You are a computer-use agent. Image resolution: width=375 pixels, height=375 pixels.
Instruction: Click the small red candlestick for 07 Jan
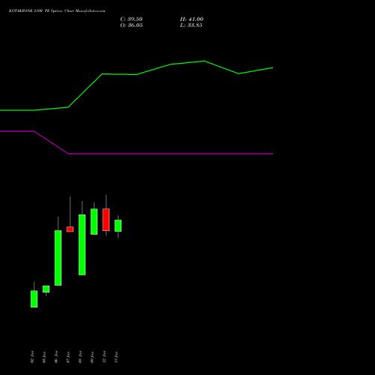point(70,229)
